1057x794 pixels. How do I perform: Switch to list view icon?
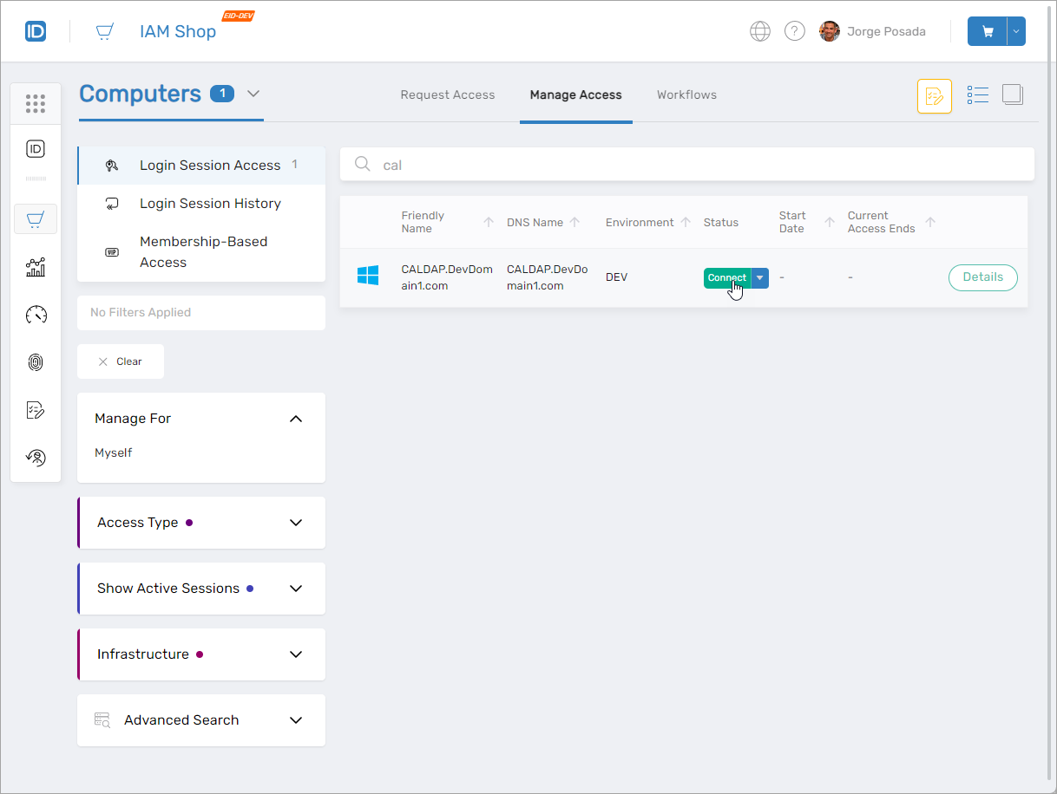tap(978, 95)
